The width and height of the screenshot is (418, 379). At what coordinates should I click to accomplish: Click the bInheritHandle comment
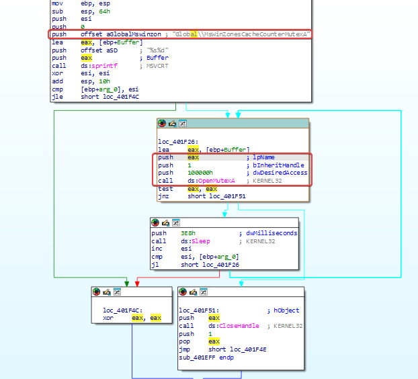click(278, 165)
